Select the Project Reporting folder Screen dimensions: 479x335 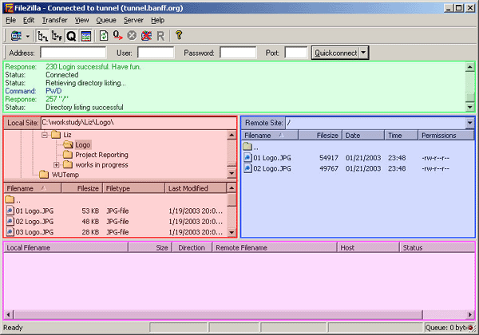101,155
